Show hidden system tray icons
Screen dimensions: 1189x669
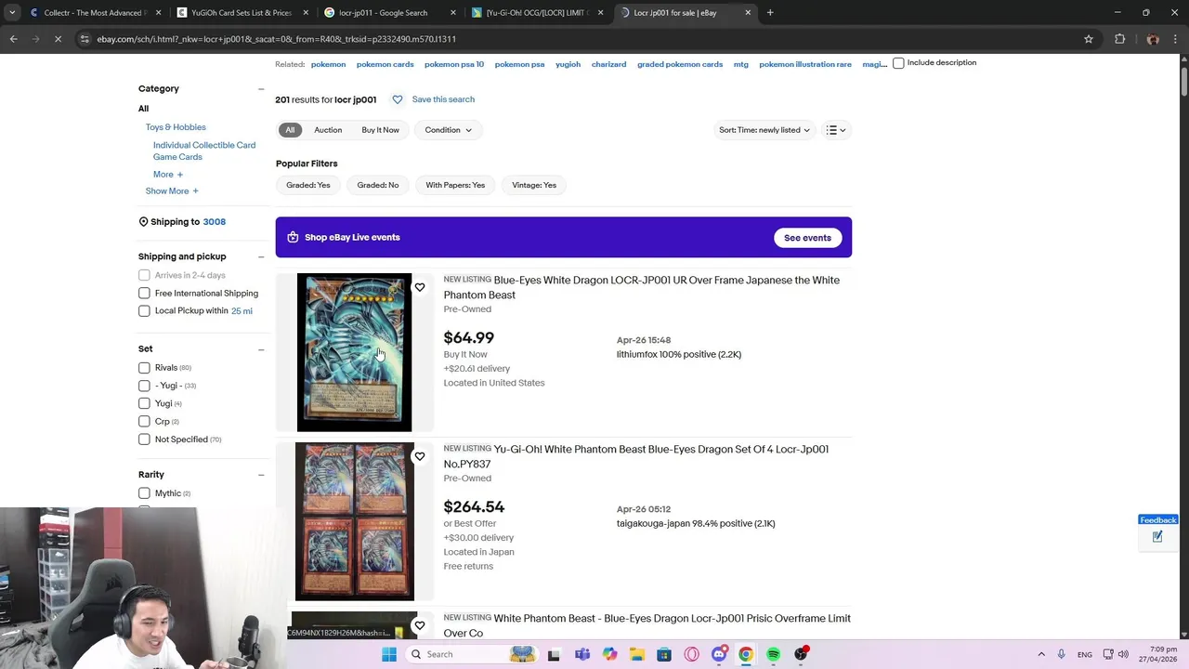coord(1040,654)
